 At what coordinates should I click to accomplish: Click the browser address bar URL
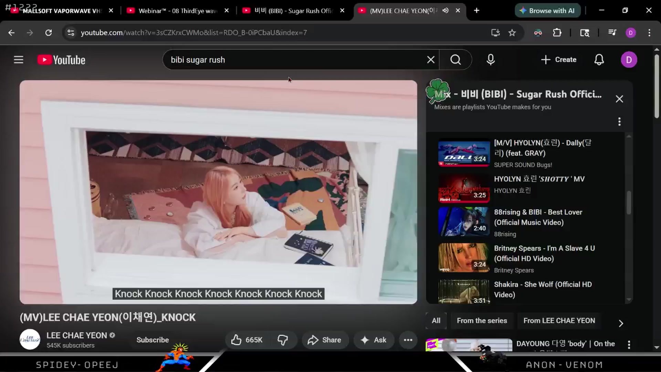(x=194, y=33)
